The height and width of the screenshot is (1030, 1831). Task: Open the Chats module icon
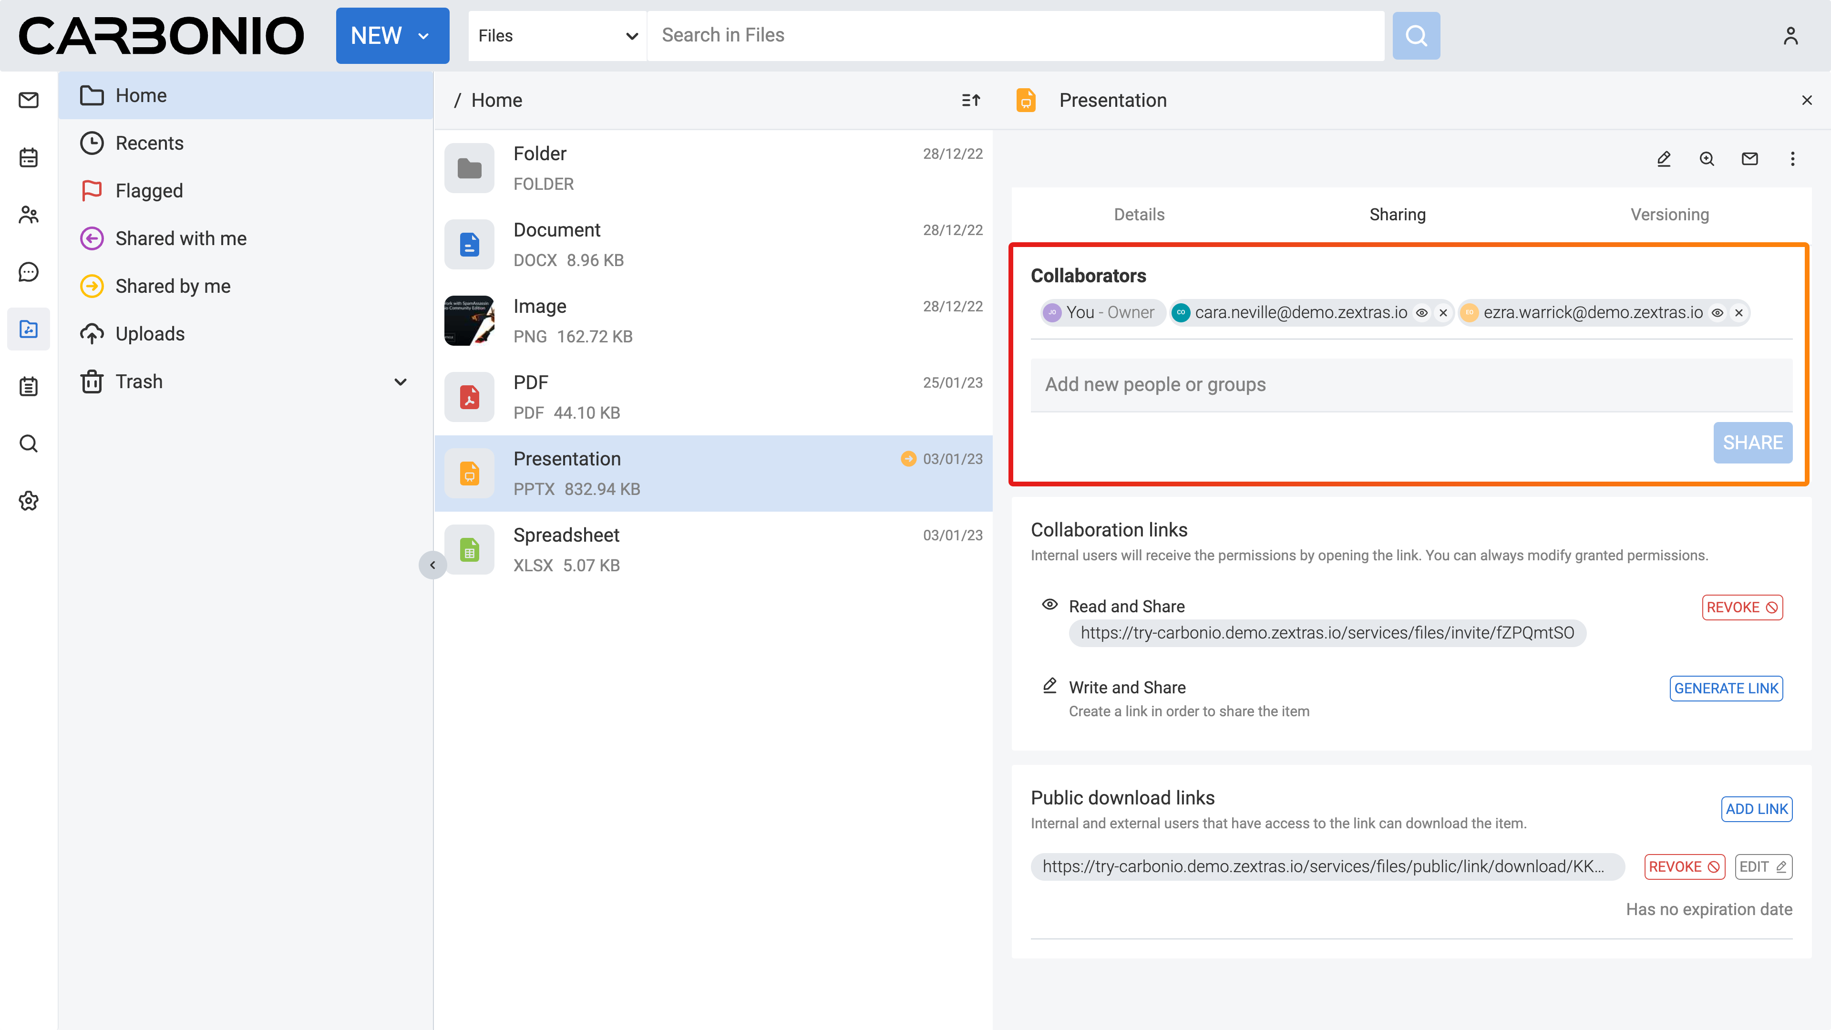[x=29, y=271]
